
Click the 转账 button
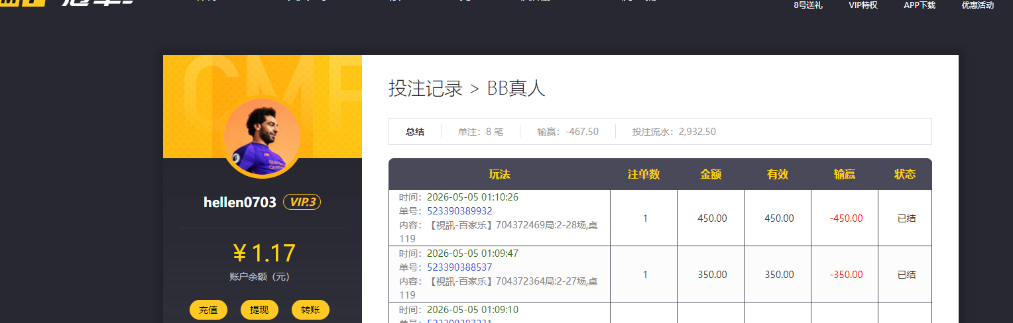coord(310,310)
